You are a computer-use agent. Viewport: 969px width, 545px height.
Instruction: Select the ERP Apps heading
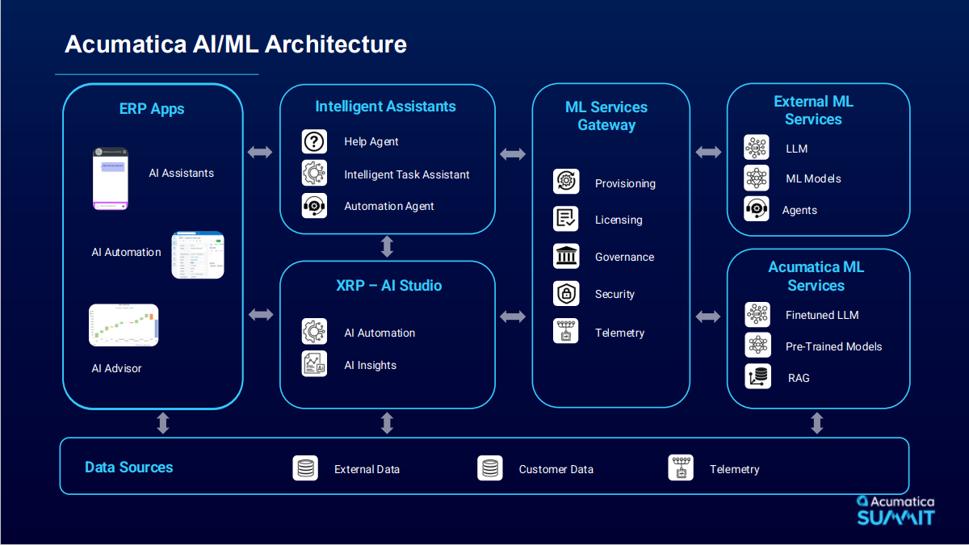coord(152,108)
